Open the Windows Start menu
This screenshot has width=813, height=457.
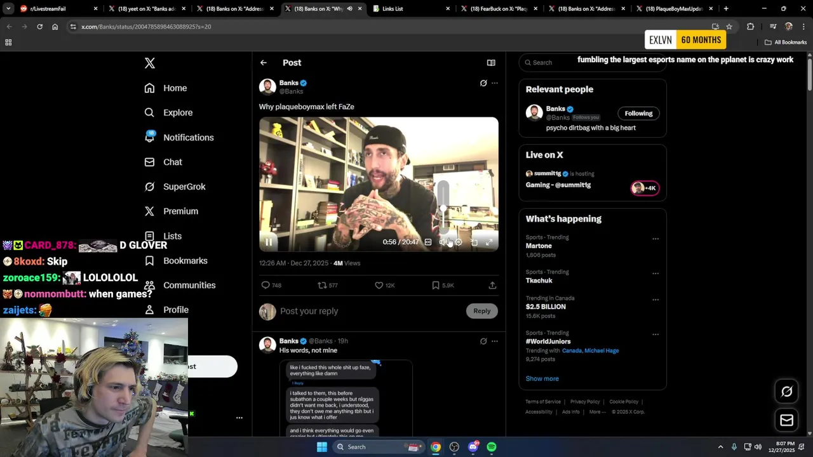point(322,447)
